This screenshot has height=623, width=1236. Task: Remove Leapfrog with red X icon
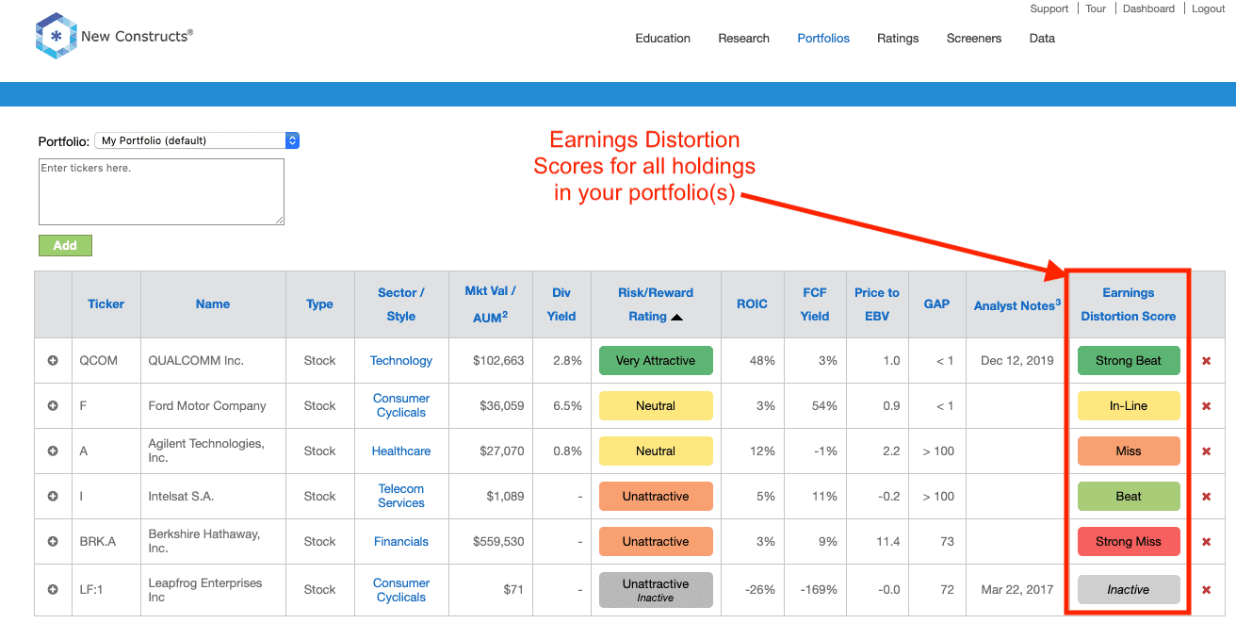[1207, 590]
